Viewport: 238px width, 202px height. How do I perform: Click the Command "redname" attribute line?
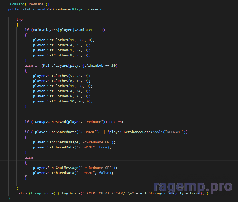[29, 4]
